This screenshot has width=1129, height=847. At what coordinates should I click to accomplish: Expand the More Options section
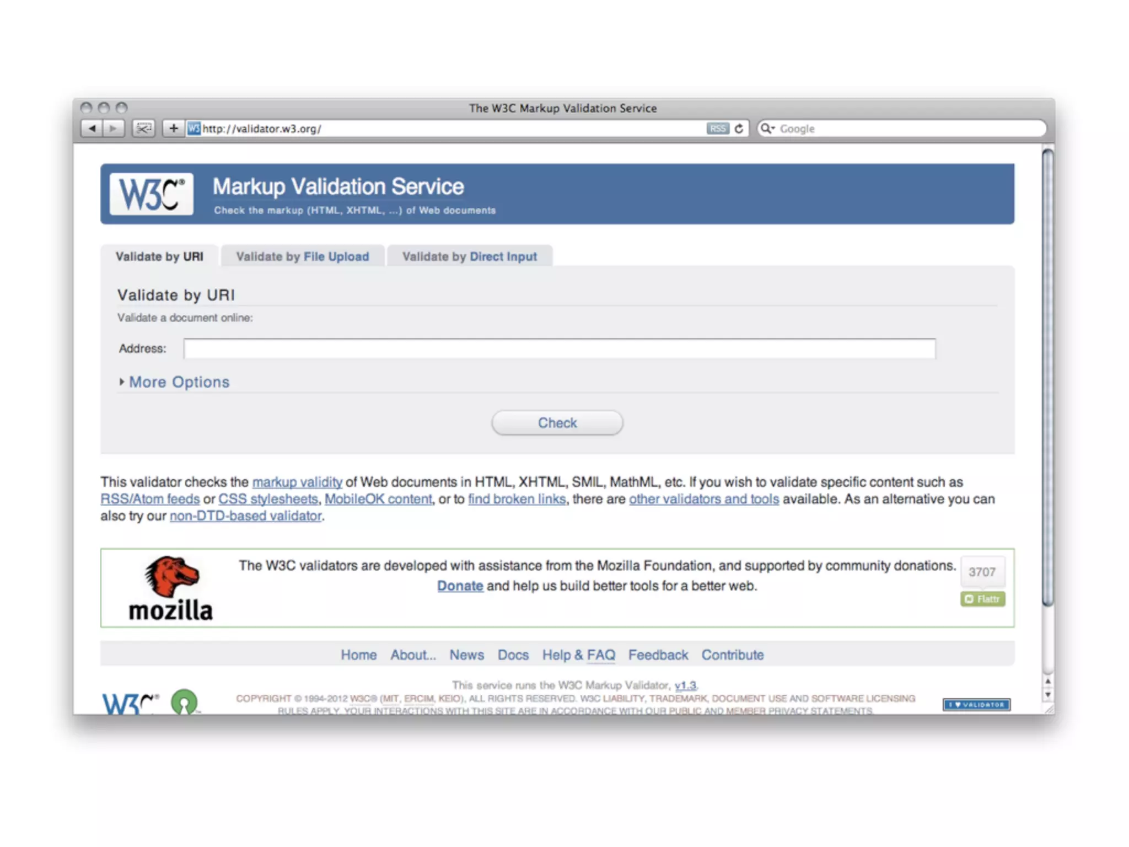click(x=179, y=382)
